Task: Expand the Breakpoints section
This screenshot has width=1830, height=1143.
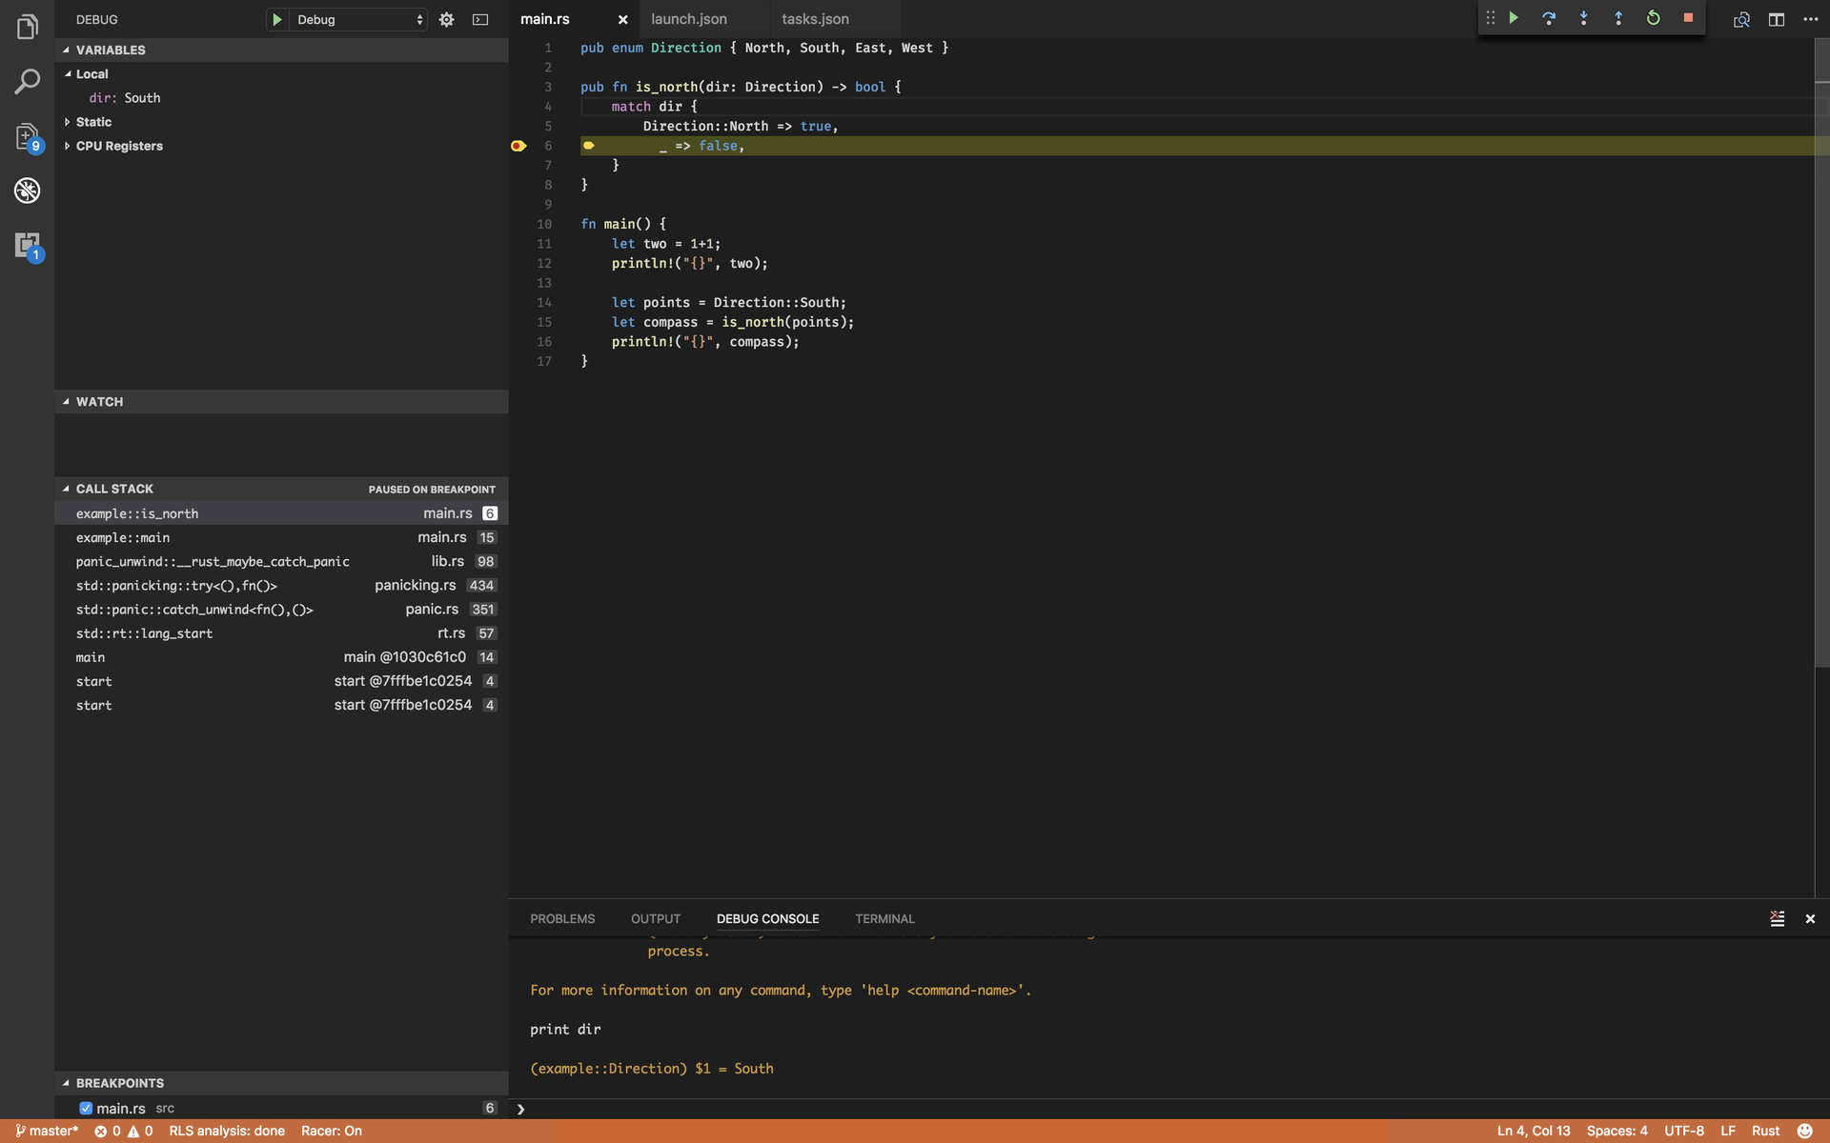Action: [66, 1082]
